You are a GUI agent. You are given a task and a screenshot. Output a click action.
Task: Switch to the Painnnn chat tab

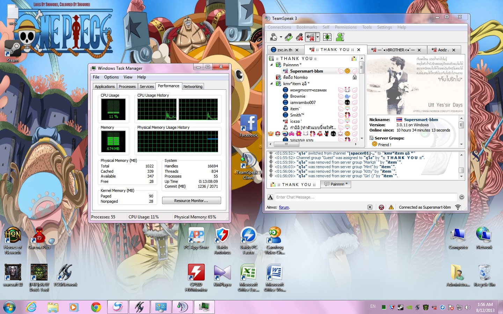click(336, 184)
